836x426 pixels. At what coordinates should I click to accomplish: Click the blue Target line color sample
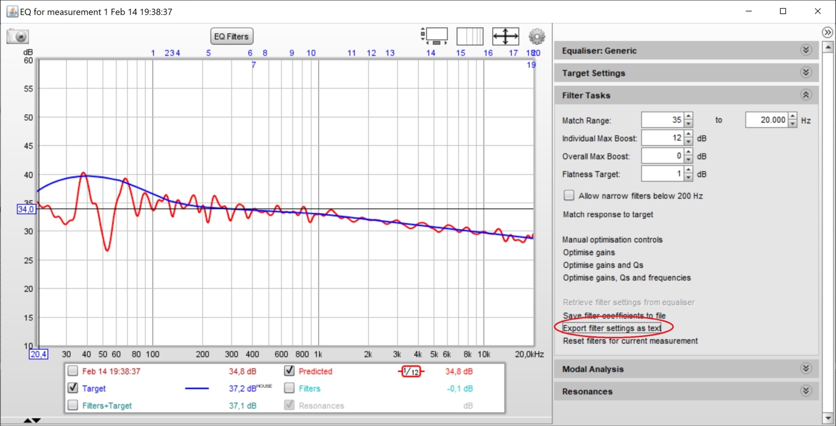(x=197, y=388)
